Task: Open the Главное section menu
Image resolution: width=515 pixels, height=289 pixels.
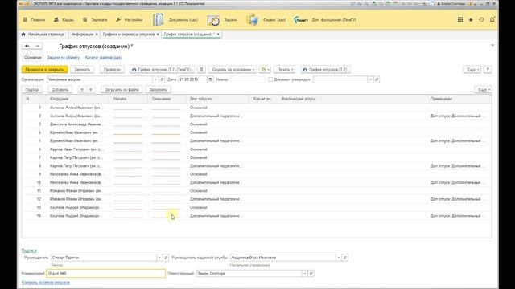Action: point(34,20)
